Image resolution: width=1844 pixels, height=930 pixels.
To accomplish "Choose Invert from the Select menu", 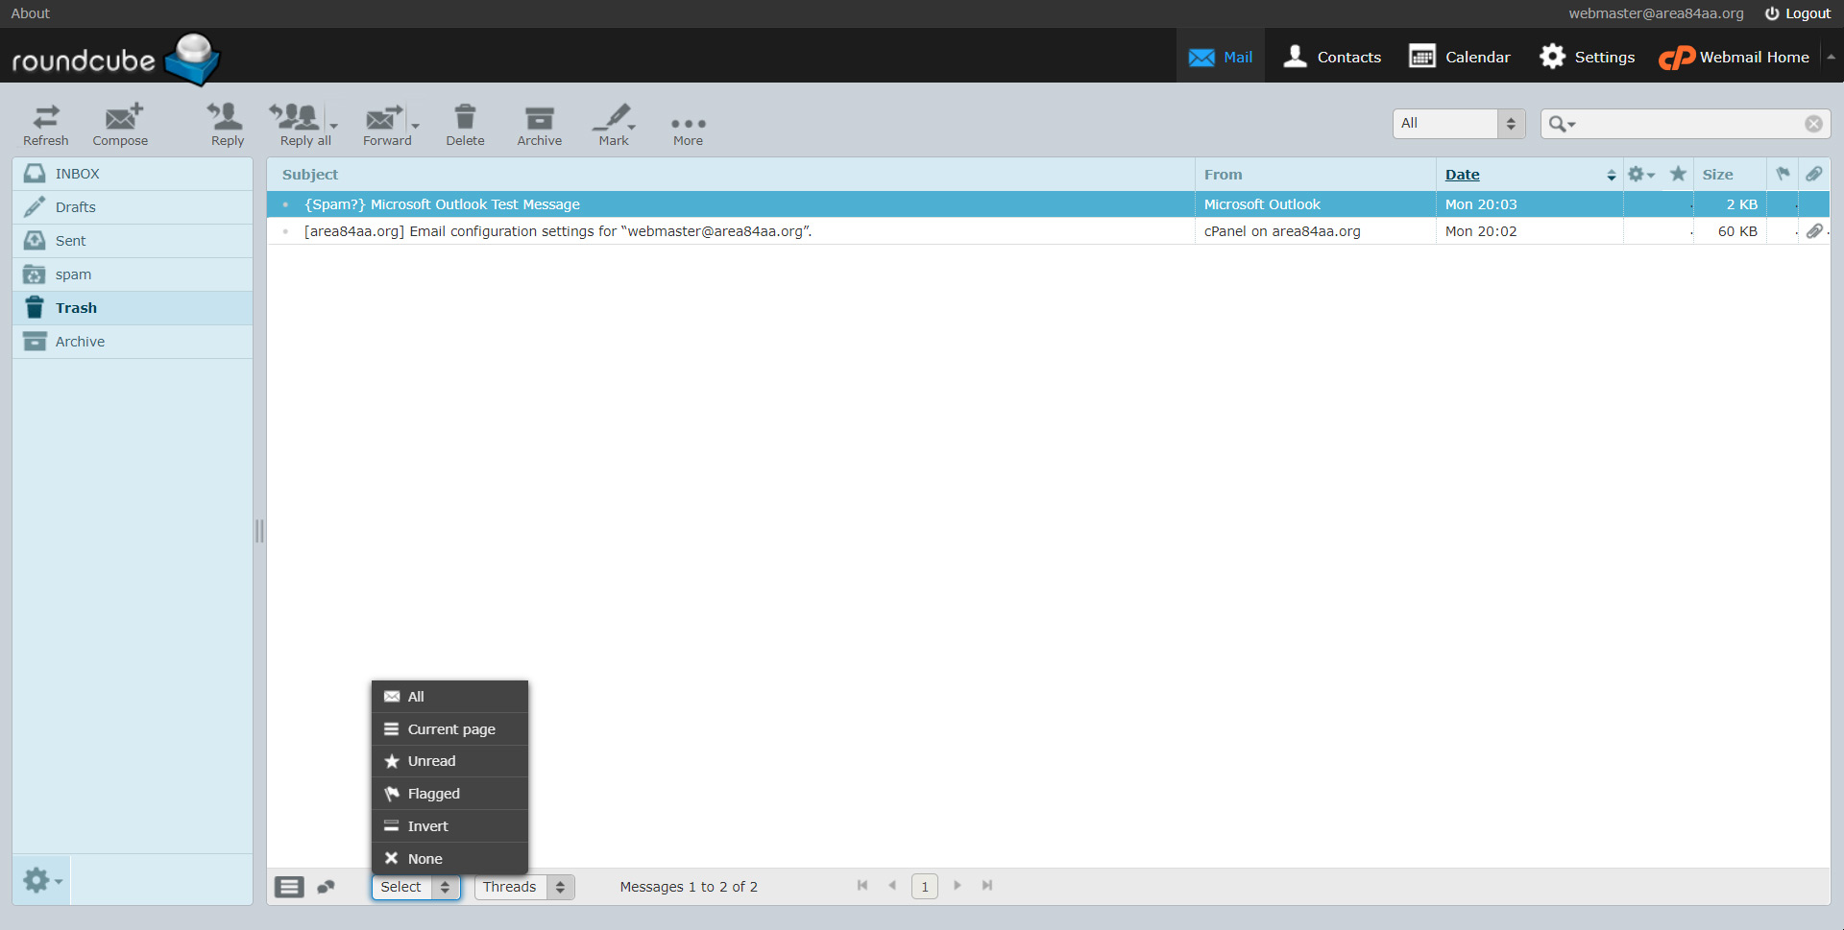I will pyautogui.click(x=427, y=826).
